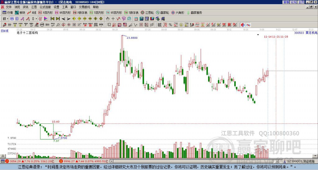Image resolution: width=318 pixels, height=170 pixels.
Task: Select the red pencil drawing tool
Action: (x=4, y=25)
